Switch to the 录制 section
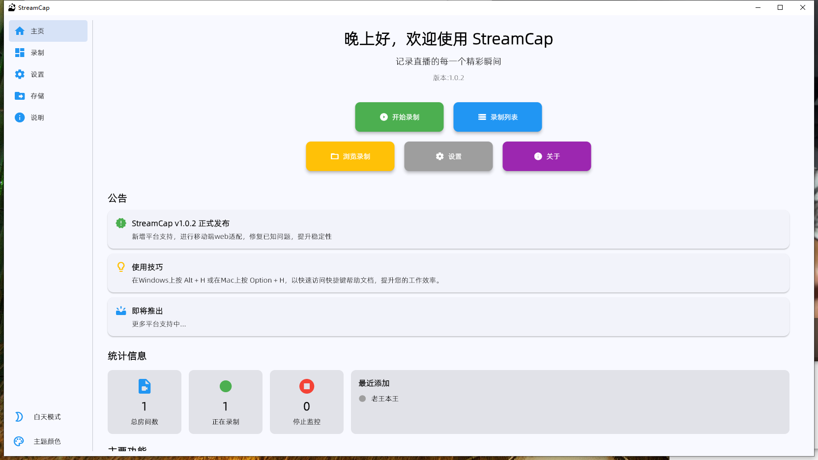818x460 pixels. click(37, 52)
